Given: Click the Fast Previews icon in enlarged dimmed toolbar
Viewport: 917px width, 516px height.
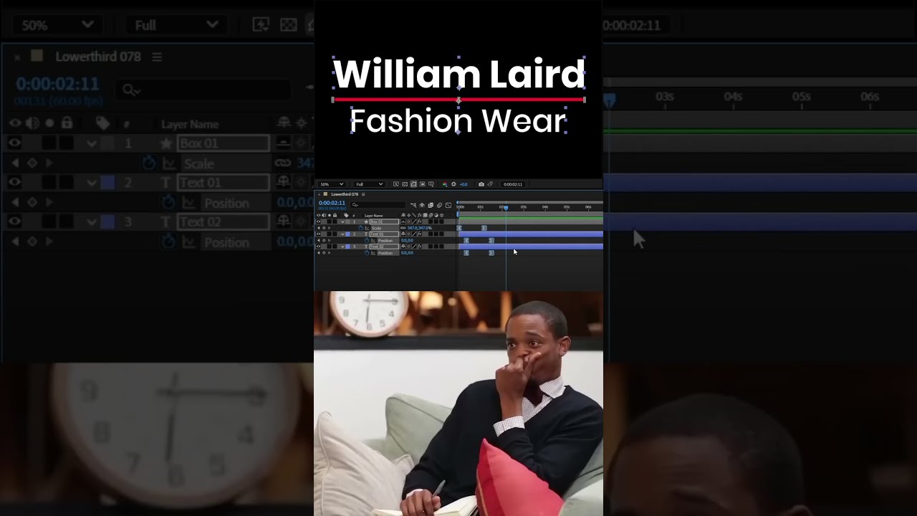Looking at the screenshot, I should (x=261, y=24).
